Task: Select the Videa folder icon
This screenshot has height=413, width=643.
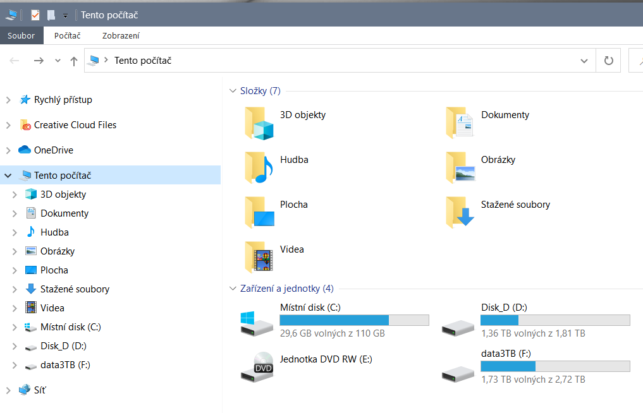Action: [x=259, y=257]
